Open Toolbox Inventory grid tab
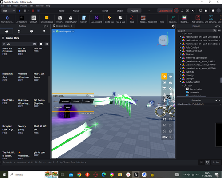Image resolution: width=222 pixels, height=178 pixels. point(19,31)
